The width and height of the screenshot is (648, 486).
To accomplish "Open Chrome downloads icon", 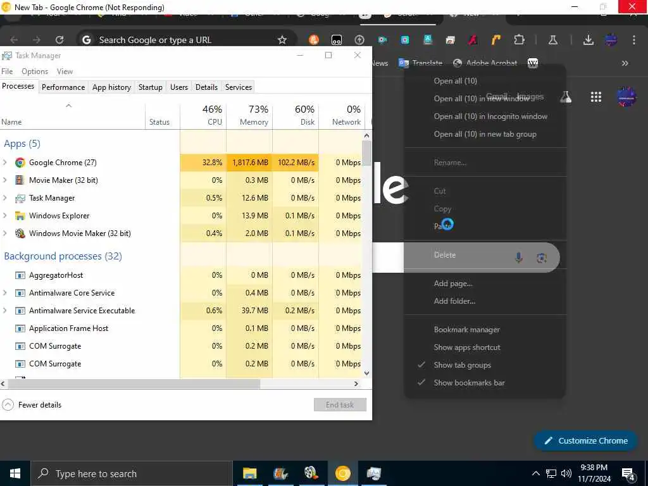I will pyautogui.click(x=589, y=40).
